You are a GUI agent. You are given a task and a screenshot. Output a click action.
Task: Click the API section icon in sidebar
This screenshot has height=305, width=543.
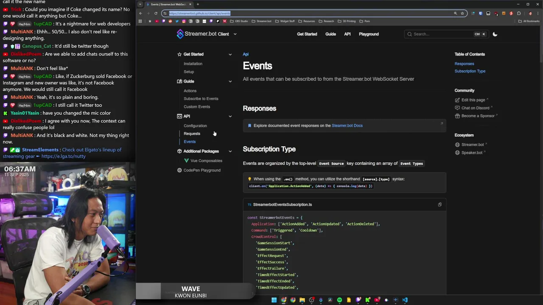[179, 116]
